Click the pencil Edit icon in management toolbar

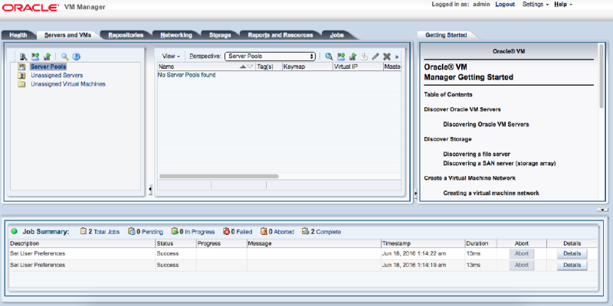pos(375,56)
